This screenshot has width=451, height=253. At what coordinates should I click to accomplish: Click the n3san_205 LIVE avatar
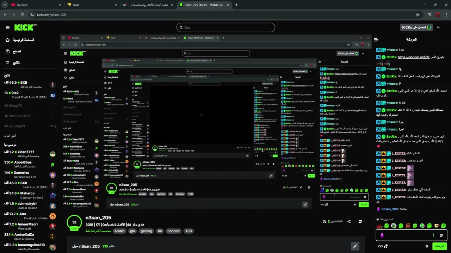pyautogui.click(x=74, y=222)
